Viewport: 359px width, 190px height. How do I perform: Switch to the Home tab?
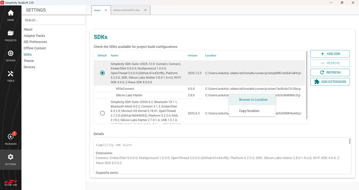97,10
